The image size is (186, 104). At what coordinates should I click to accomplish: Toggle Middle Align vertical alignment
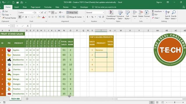pyautogui.click(x=53, y=12)
